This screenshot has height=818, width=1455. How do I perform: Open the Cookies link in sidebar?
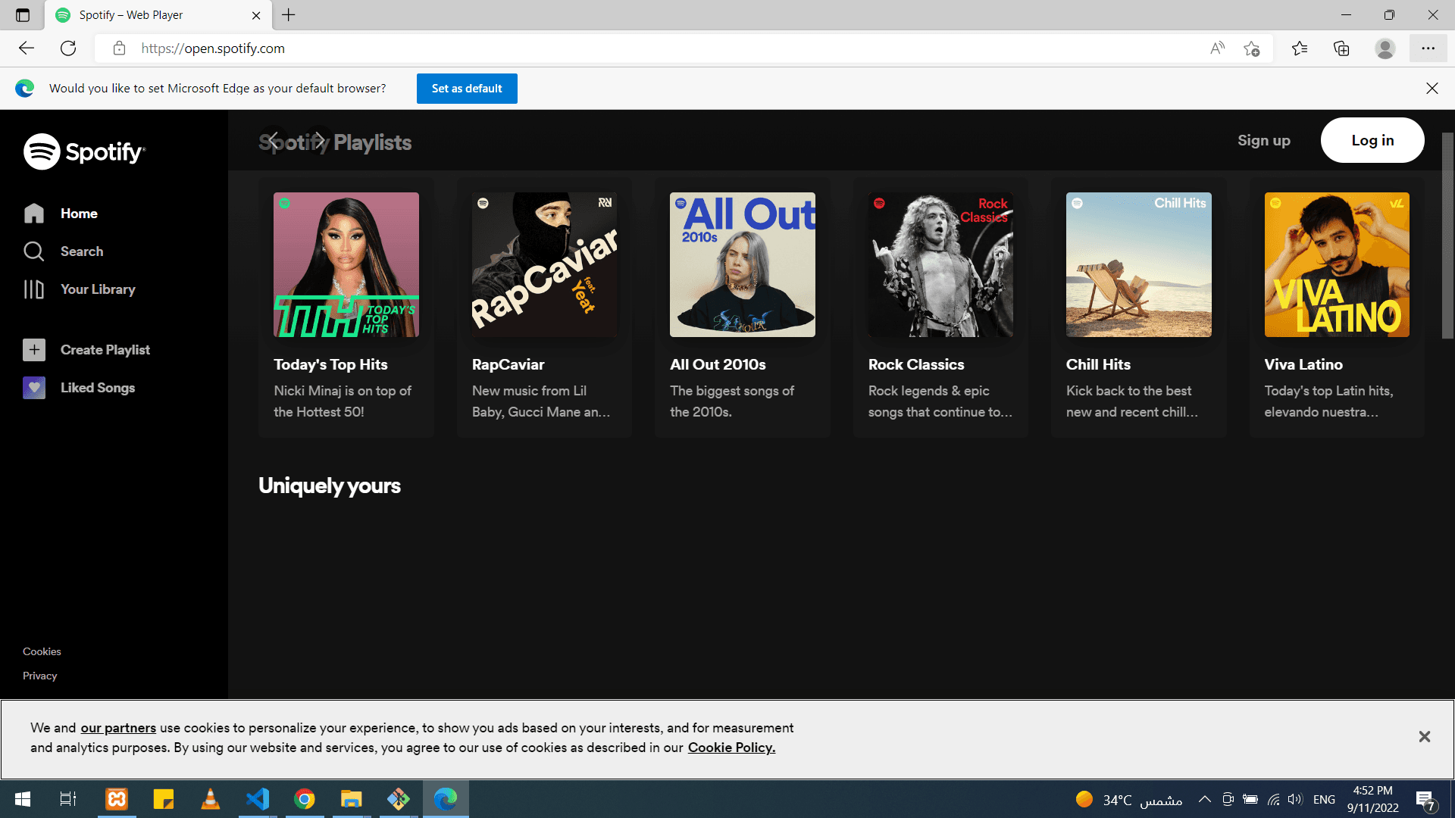pos(42,651)
